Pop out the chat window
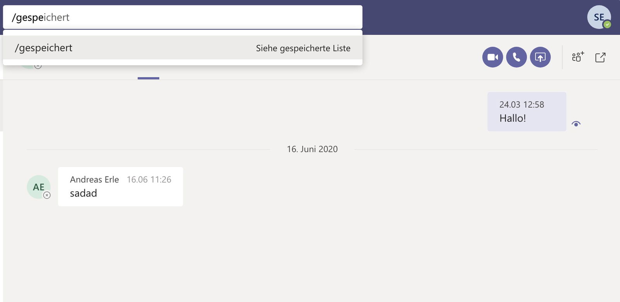The height and width of the screenshot is (302, 620). (600, 58)
